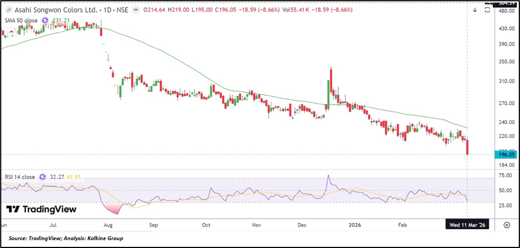Click the fullscreen frame icon at top right
Image resolution: width=520 pixels, height=248 pixels.
pyautogui.click(x=487, y=10)
